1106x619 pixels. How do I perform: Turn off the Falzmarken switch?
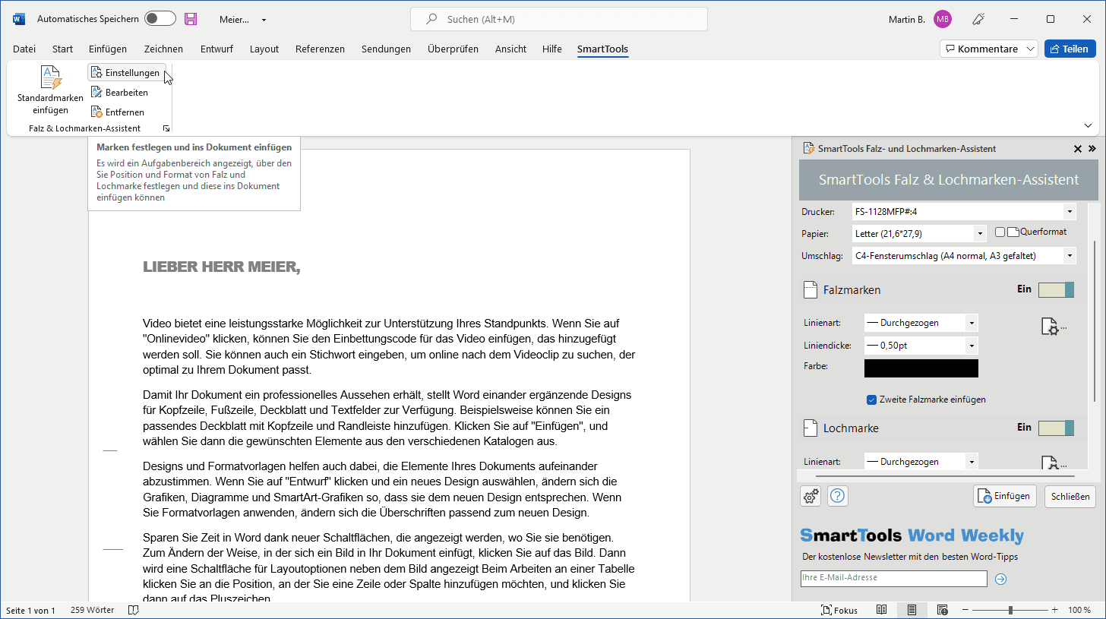click(1056, 289)
